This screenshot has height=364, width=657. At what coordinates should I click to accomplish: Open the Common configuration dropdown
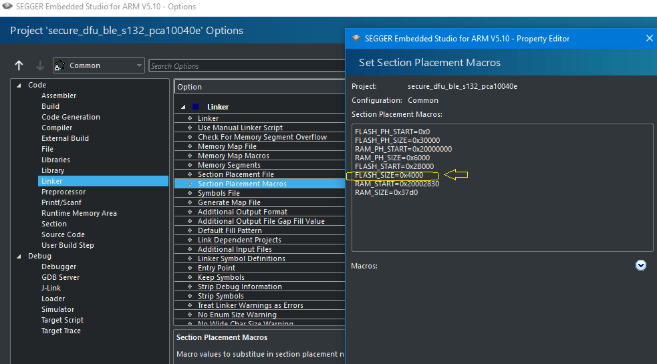pos(139,65)
